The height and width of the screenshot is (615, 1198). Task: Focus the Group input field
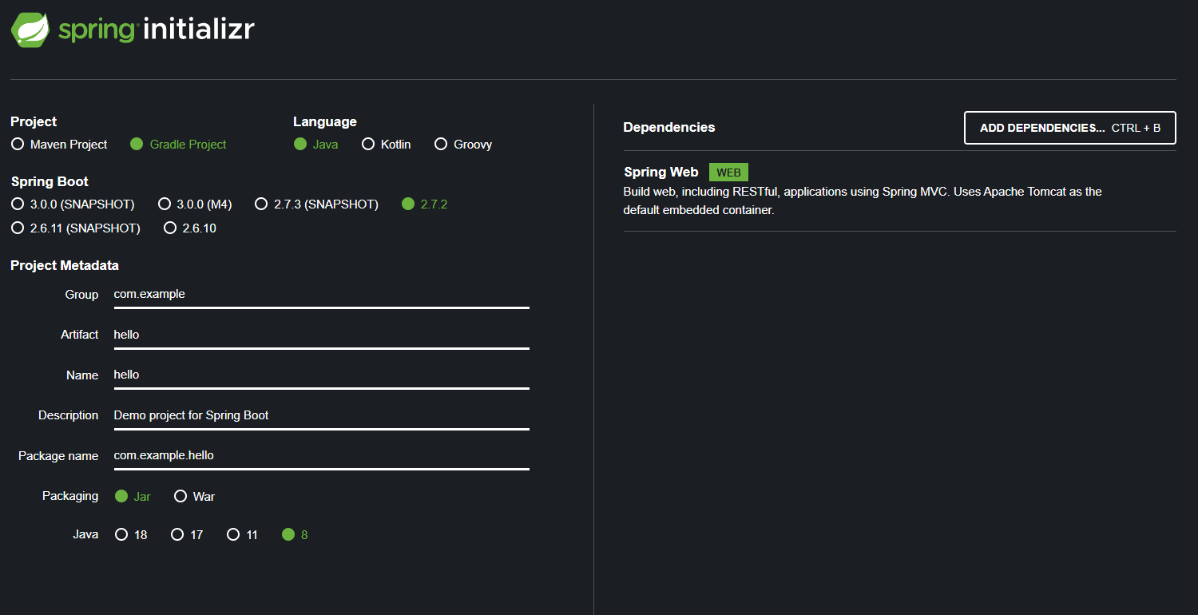tap(321, 295)
